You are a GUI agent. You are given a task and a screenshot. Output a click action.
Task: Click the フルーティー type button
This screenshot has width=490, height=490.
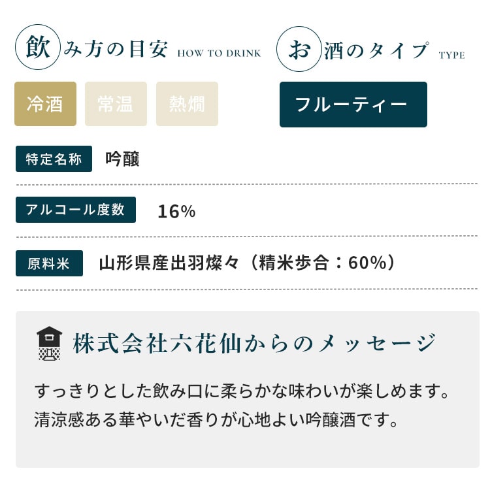coord(353,105)
